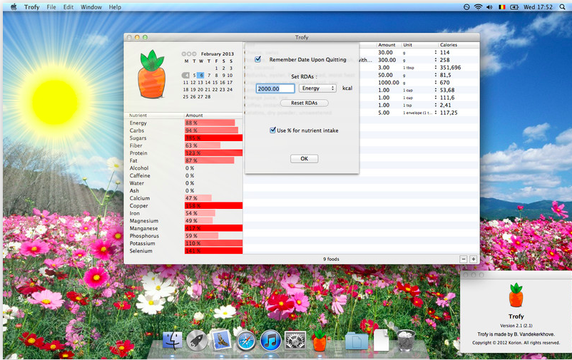The image size is (572, 360).
Task: Click volume icon in menu bar
Action: coord(489,7)
